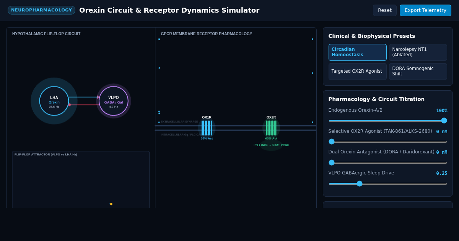Click the yellow attractor state dot
The width and height of the screenshot is (459, 241).
(x=111, y=204)
